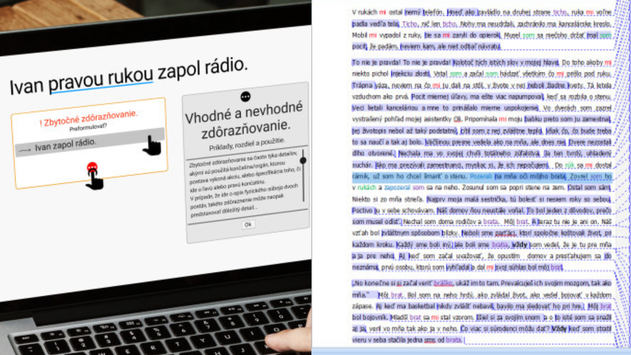
Task: Click the red-underlined 'sms' in the last line
Action: click(x=430, y=340)
